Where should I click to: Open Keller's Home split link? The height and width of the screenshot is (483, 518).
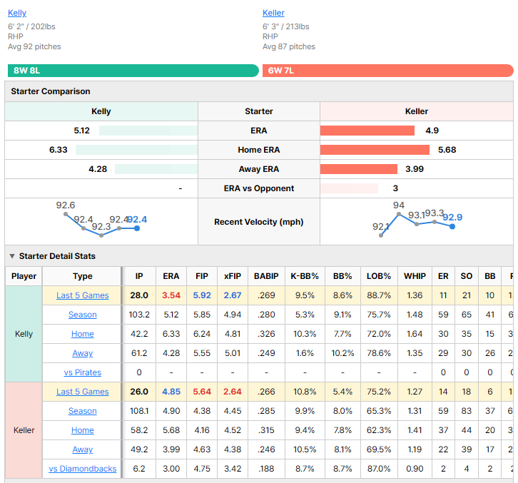(x=82, y=430)
